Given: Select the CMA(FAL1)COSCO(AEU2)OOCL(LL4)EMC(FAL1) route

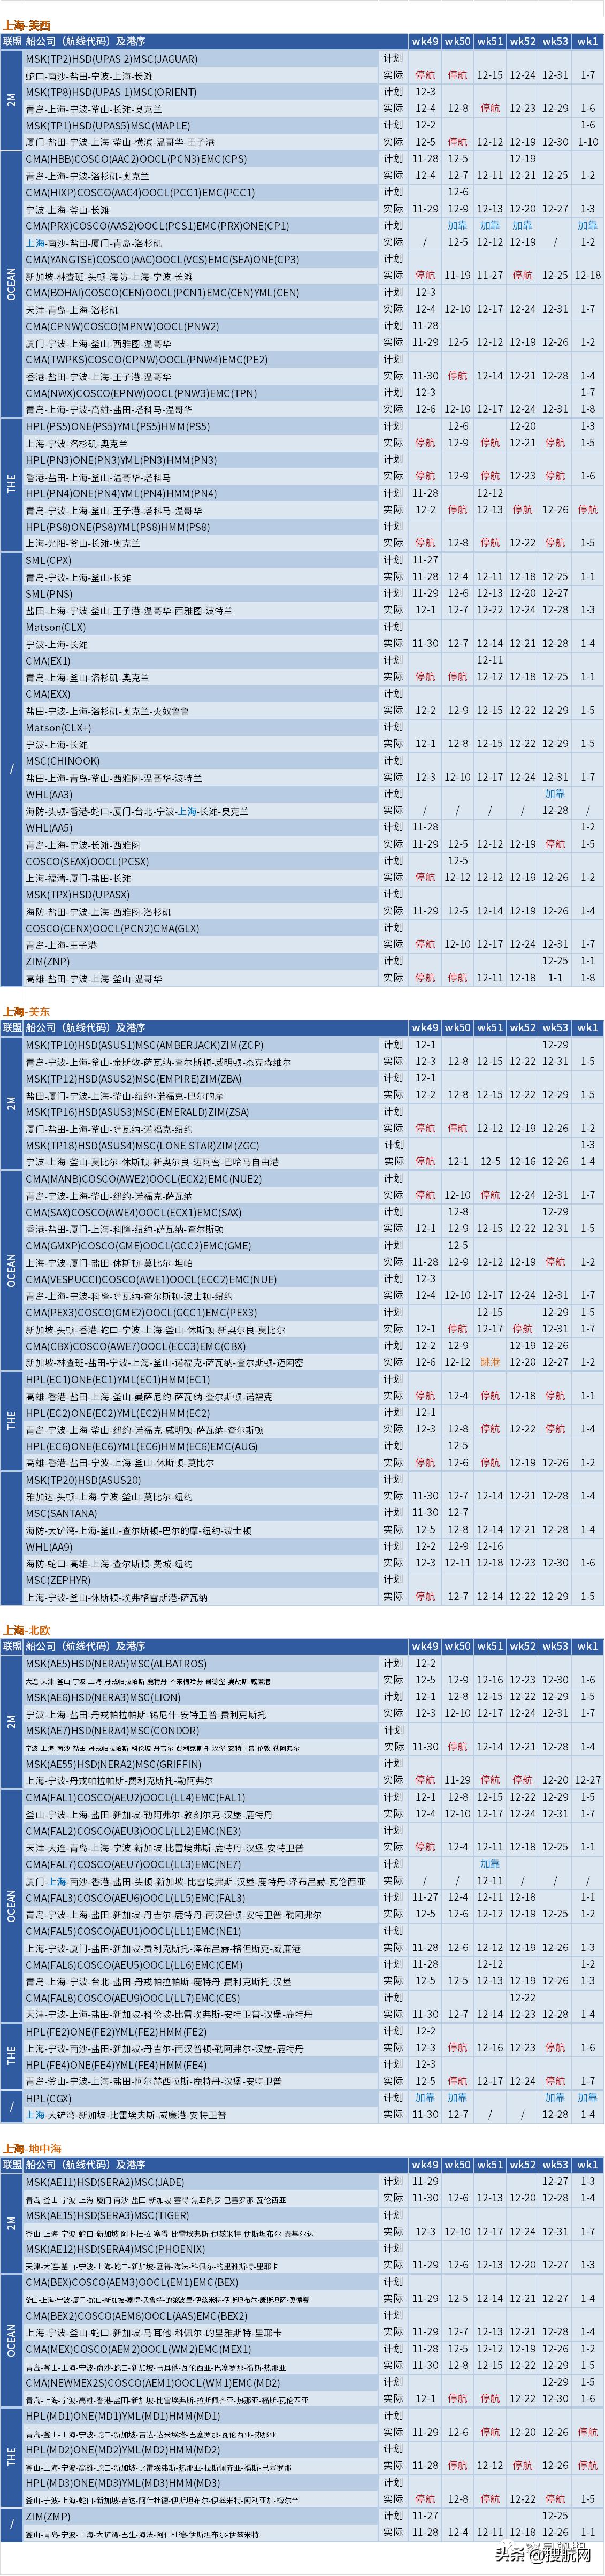Looking at the screenshot, I should pos(135,1797).
